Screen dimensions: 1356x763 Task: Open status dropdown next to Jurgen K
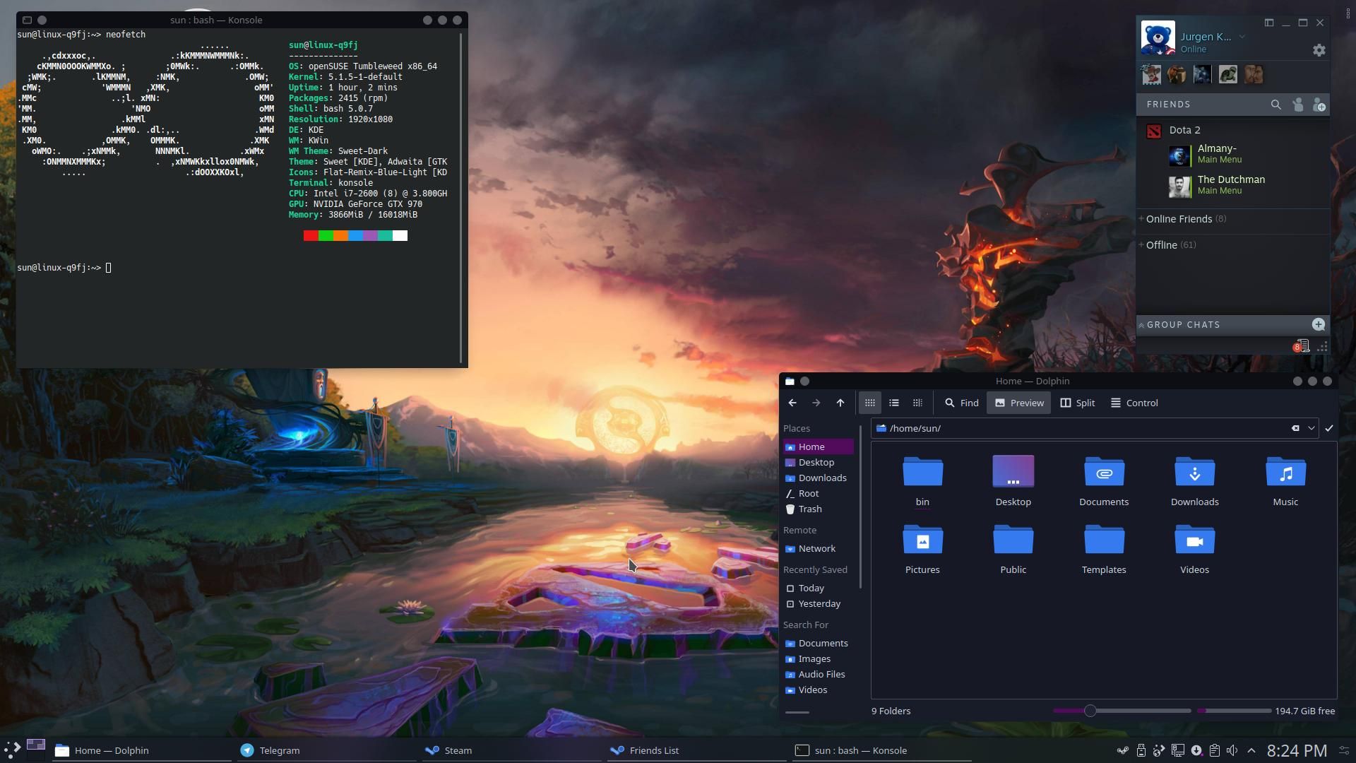1242,37
